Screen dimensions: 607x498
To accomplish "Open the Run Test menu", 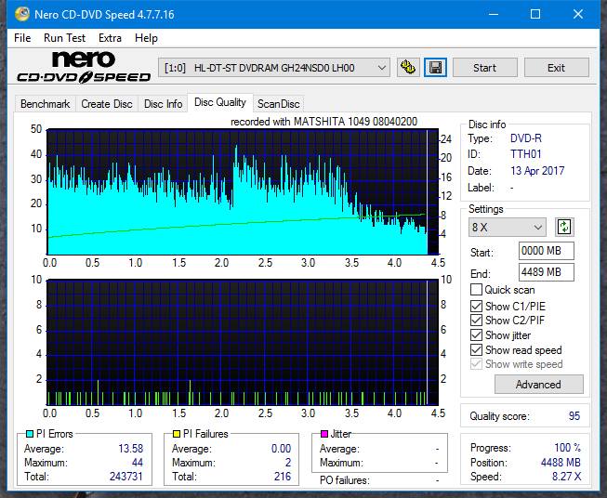I will (x=64, y=38).
